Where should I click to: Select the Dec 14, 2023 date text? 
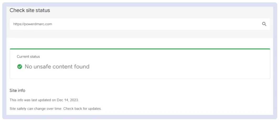click(68, 100)
